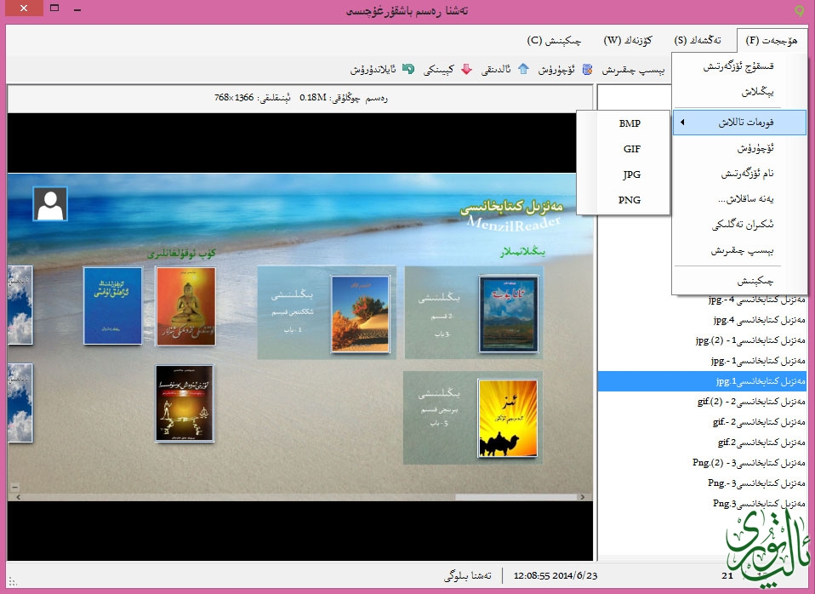Expand the 'فورمات ئاللاش' submenu arrow
815x594 pixels.
point(682,123)
